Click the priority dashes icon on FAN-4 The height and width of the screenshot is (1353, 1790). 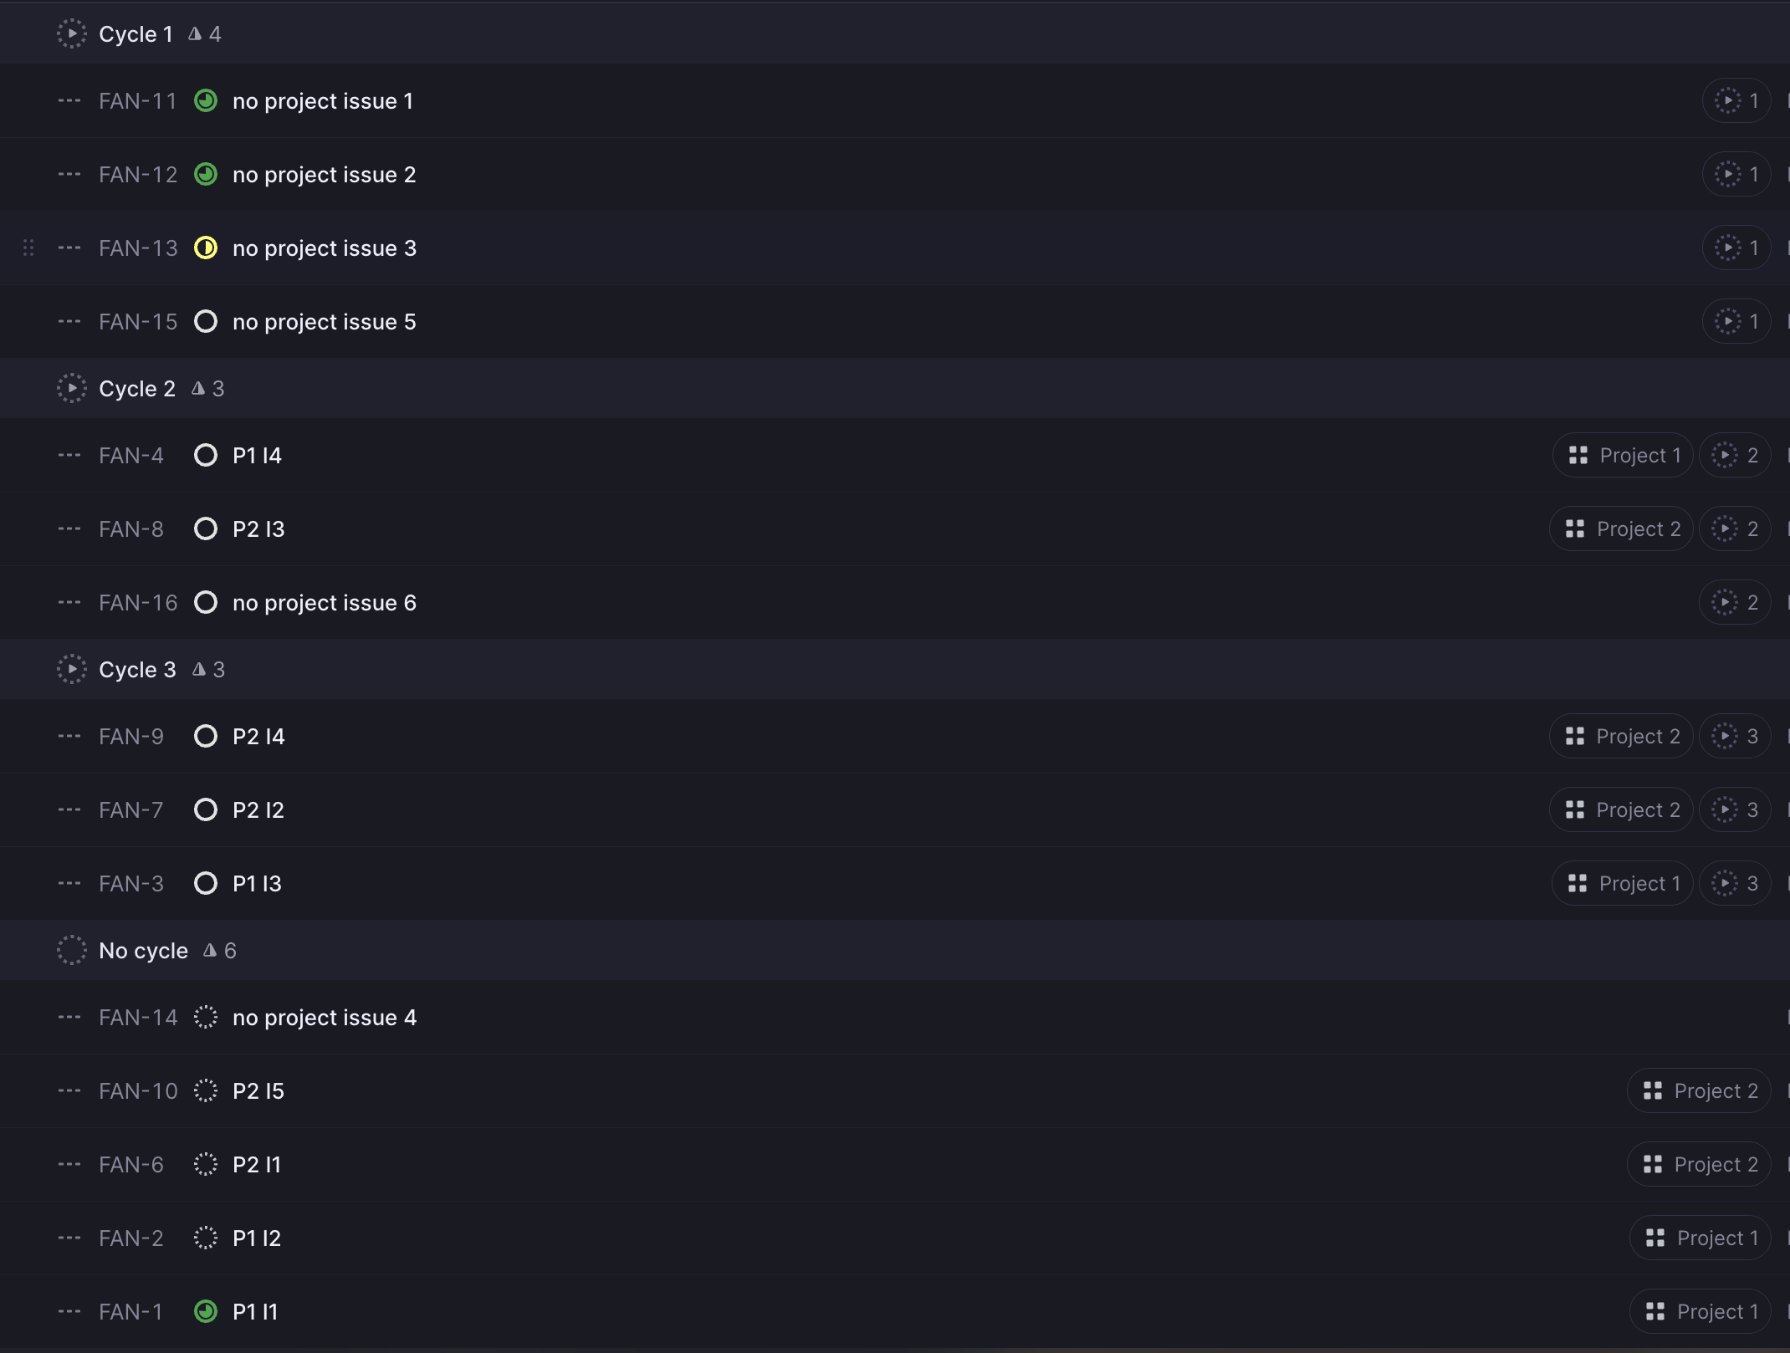69,456
